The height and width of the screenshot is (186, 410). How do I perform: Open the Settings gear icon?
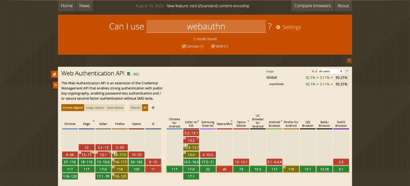click(x=278, y=28)
